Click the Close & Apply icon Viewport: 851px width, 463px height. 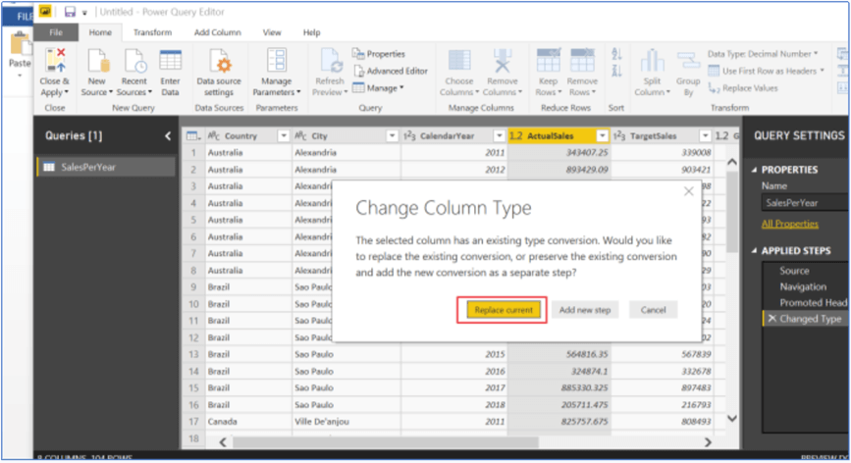coord(54,62)
